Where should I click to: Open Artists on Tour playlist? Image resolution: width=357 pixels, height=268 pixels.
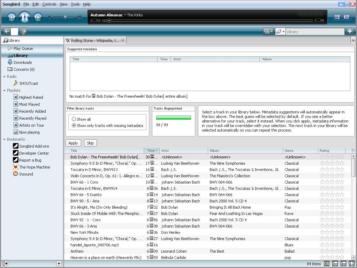point(31,125)
